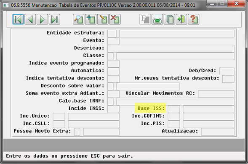Click the Inc.COFINS code field

pyautogui.click(x=174, y=117)
